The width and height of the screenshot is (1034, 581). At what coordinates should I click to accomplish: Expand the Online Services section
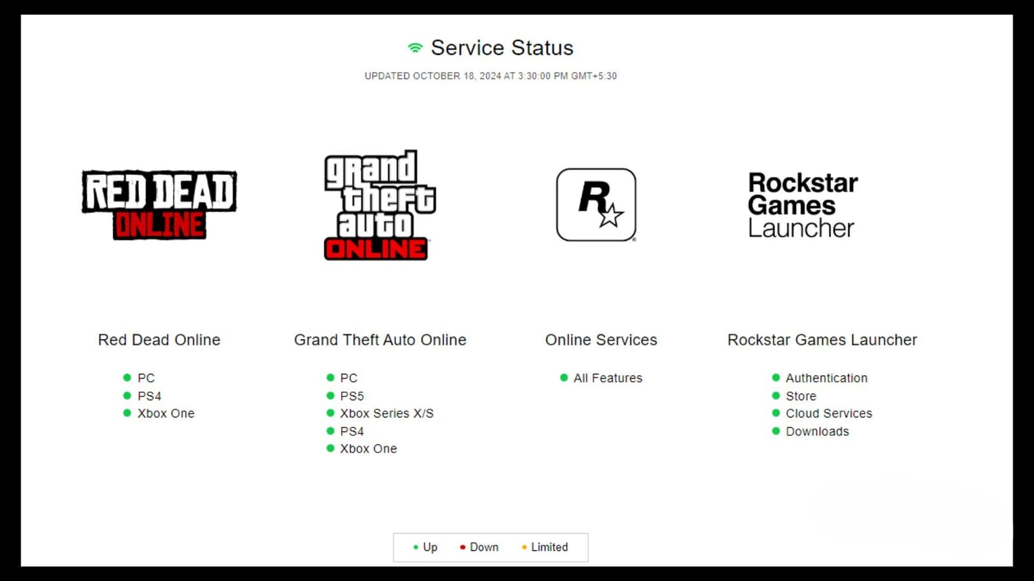[x=601, y=340]
